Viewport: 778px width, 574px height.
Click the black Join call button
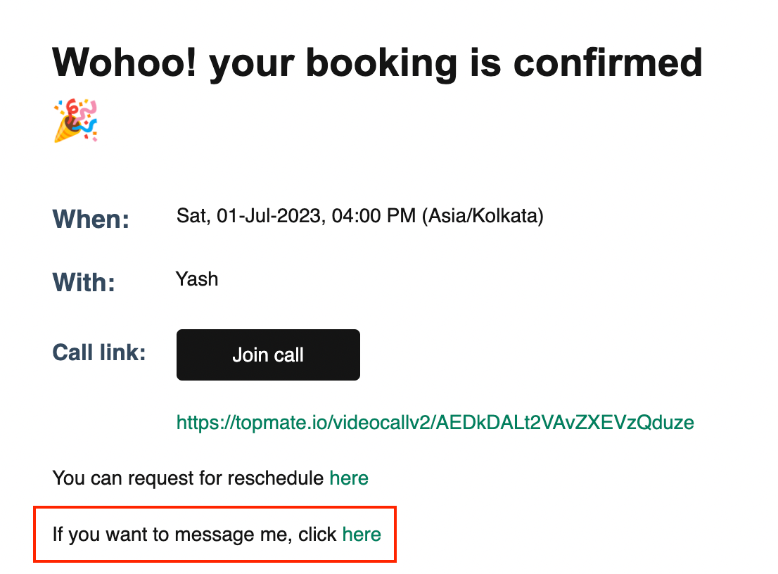(x=268, y=355)
